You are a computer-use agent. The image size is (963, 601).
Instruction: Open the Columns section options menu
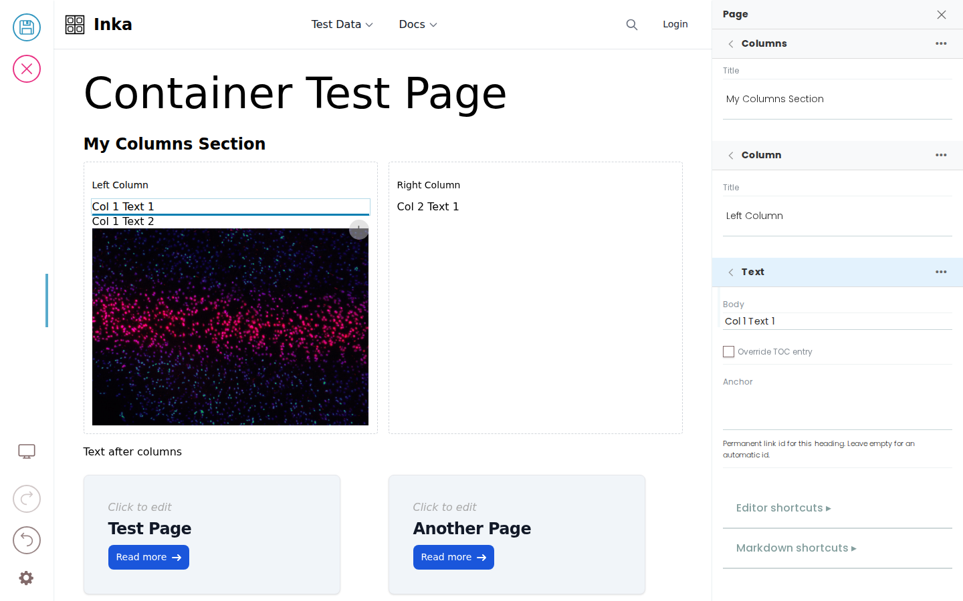click(x=941, y=43)
